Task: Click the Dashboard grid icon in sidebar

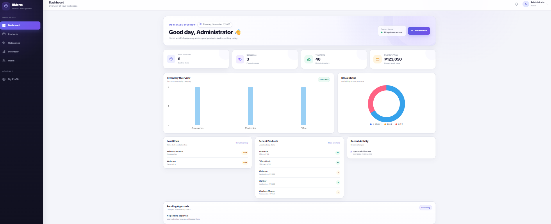Action: [4, 25]
